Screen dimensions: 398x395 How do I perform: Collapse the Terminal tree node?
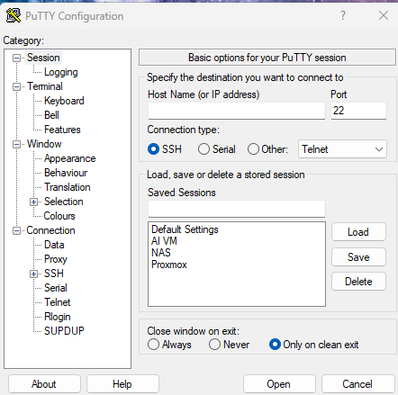[17, 86]
